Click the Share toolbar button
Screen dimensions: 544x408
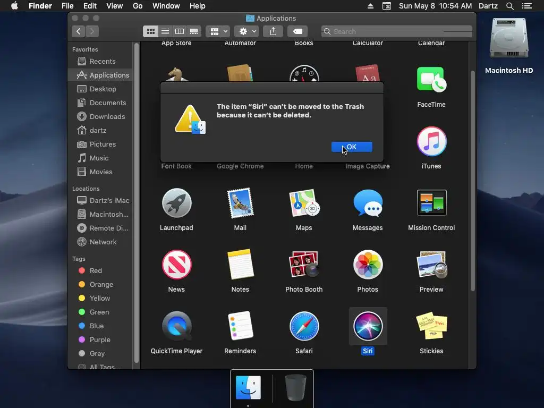[274, 31]
